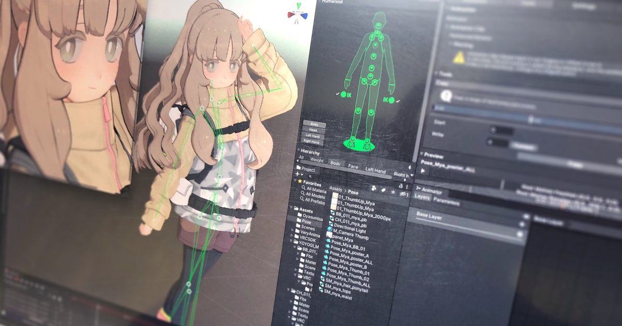Viewport: 622px width, 326px height.
Task: Click the blue slider handle in Inspector
Action: pyautogui.click(x=530, y=120)
